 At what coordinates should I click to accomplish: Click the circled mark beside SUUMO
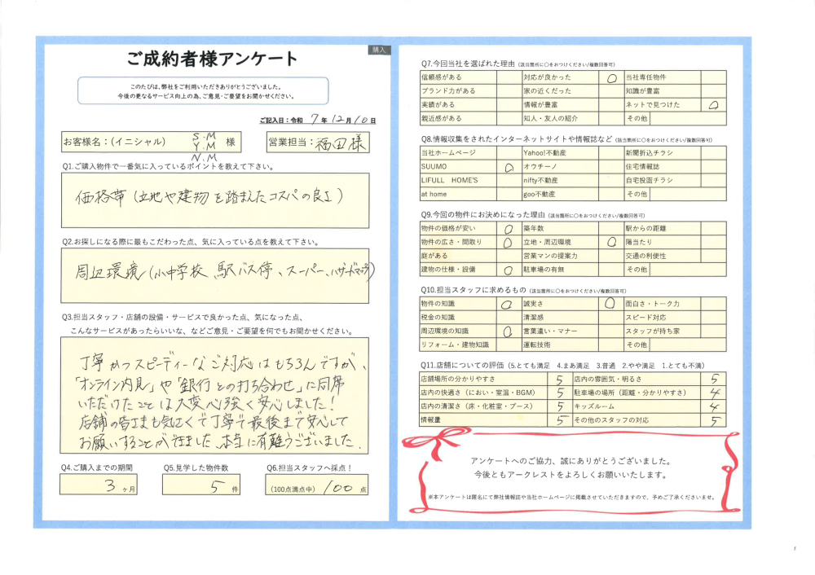[509, 167]
